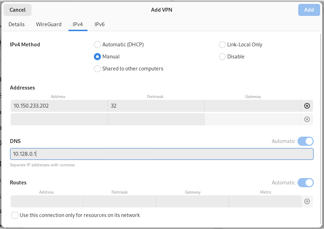Toggle the DNS Automatic switch

tap(305, 141)
